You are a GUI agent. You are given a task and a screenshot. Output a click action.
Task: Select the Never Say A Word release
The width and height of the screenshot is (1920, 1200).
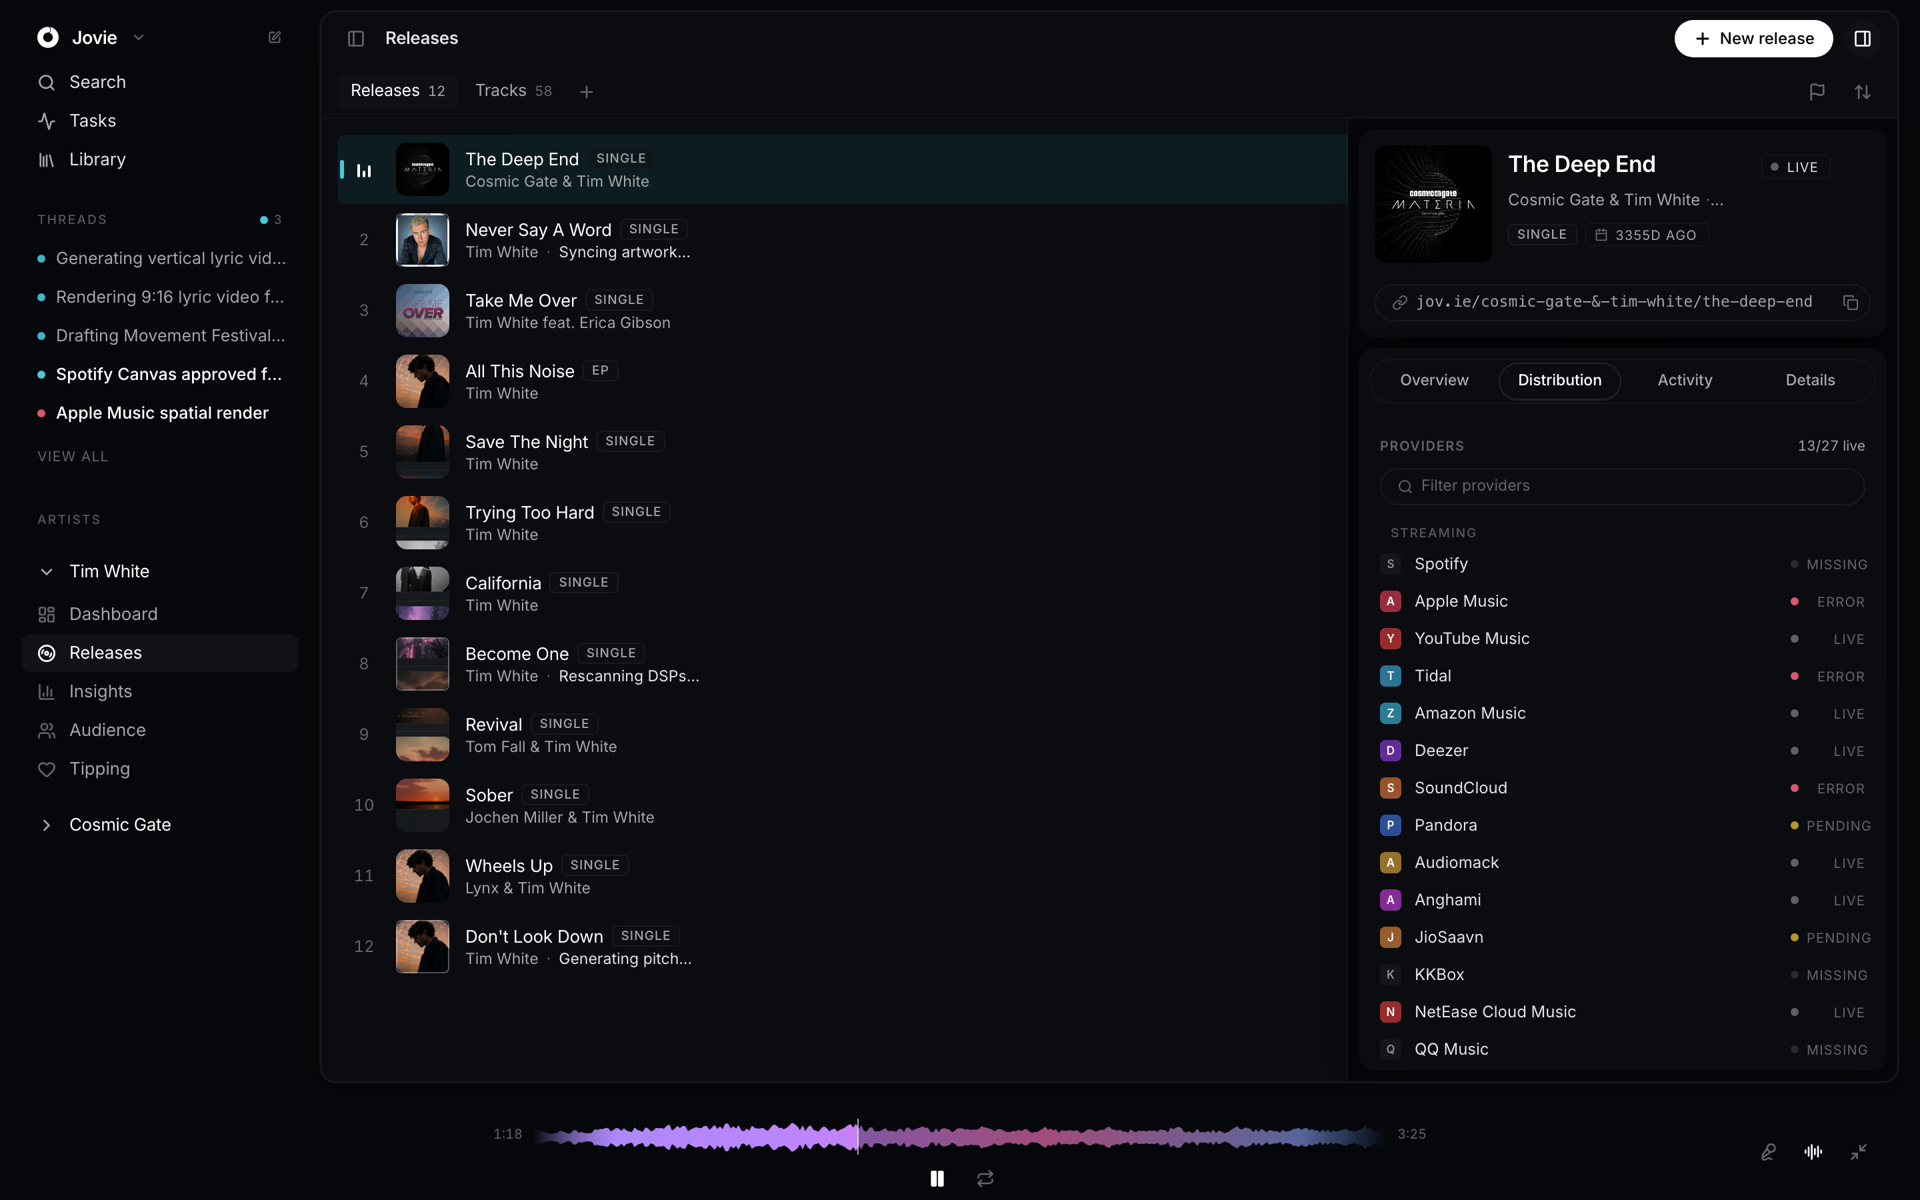(x=843, y=241)
